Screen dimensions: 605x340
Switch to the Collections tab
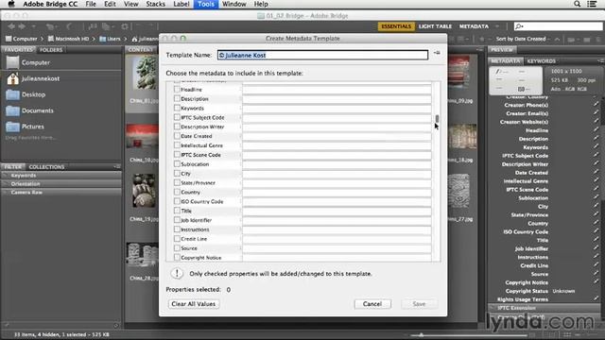46,167
